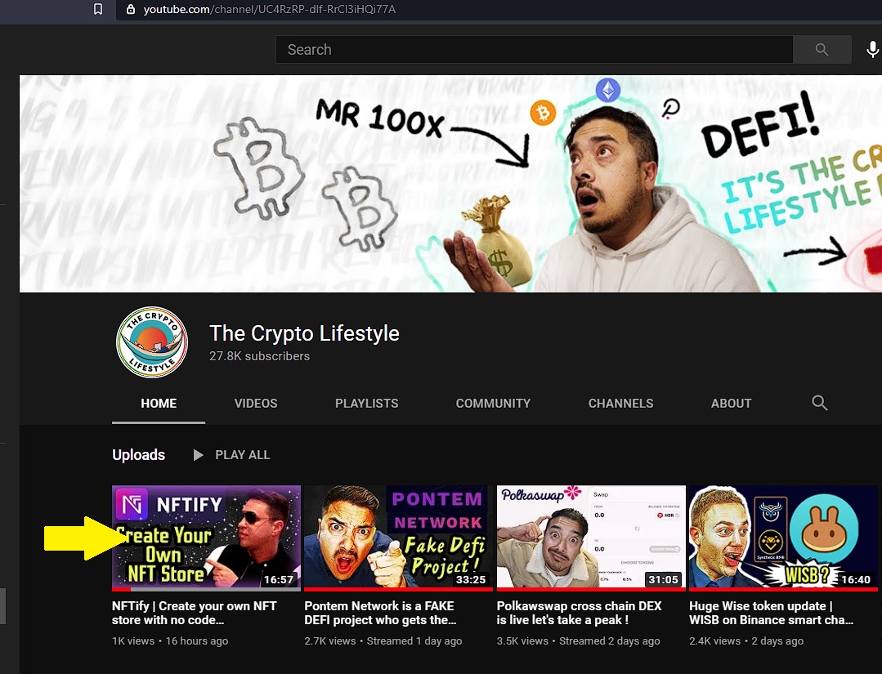Open the VIDEOS tab
The image size is (882, 674).
click(x=256, y=403)
